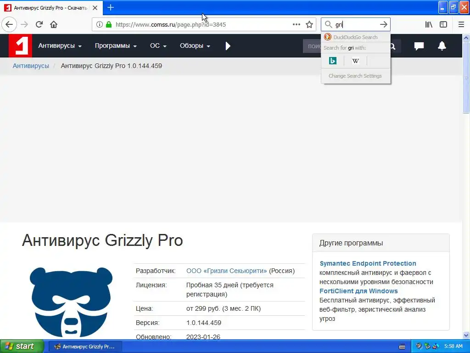Screen dimensions: 470x353
Task: Open Change Search Settings
Action: click(355, 76)
